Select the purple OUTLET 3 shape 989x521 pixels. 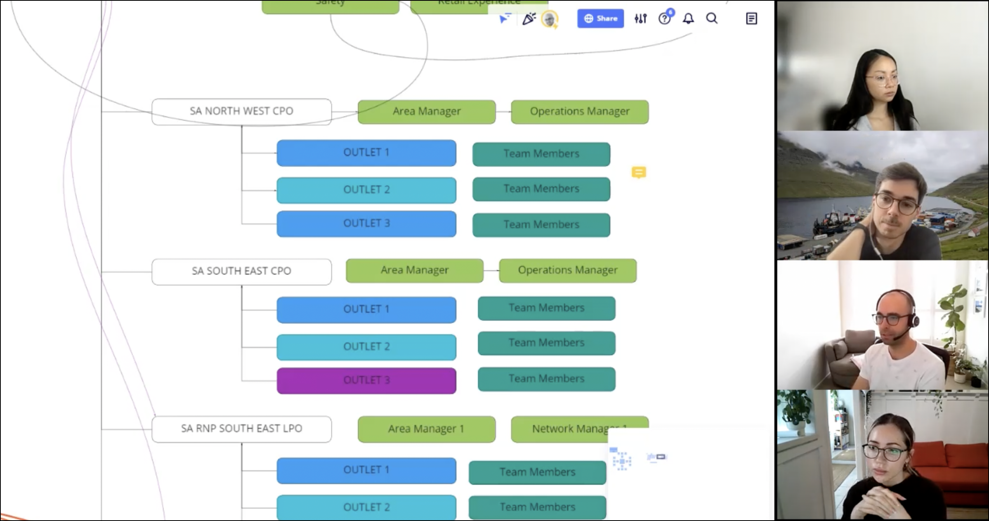(x=366, y=380)
